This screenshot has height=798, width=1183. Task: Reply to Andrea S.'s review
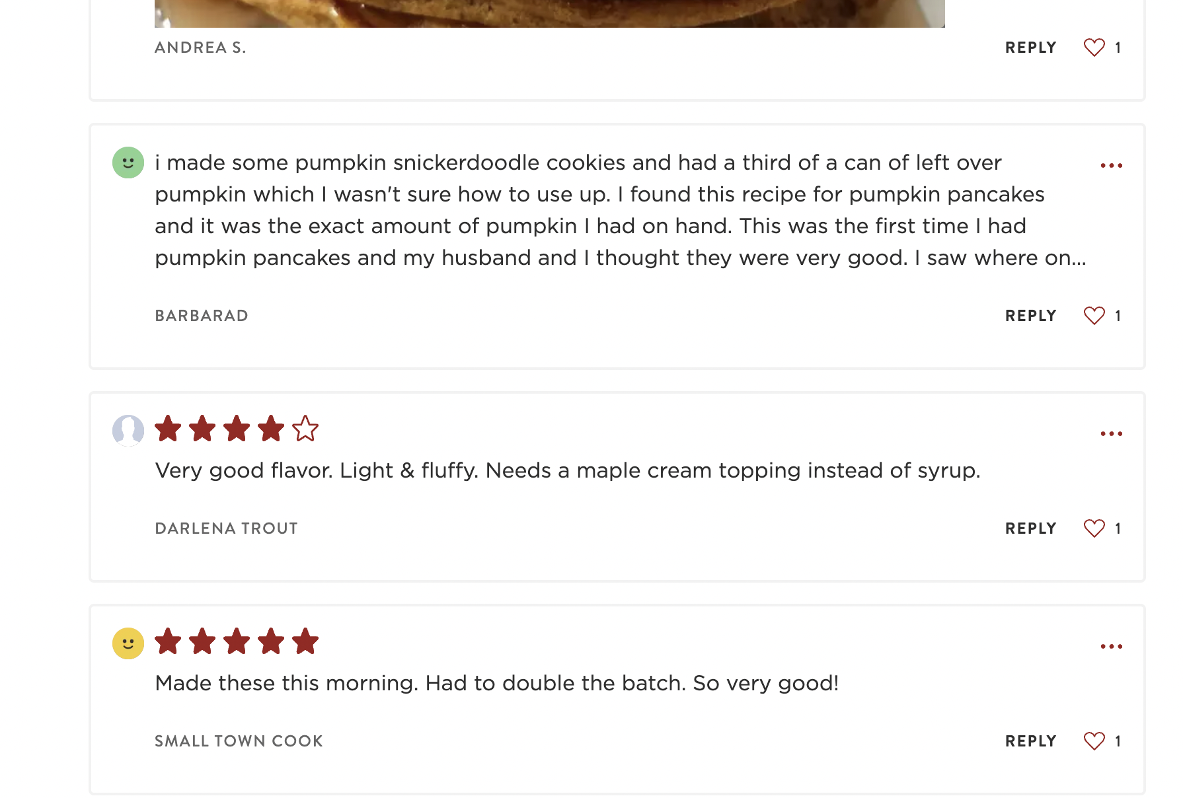coord(1030,48)
